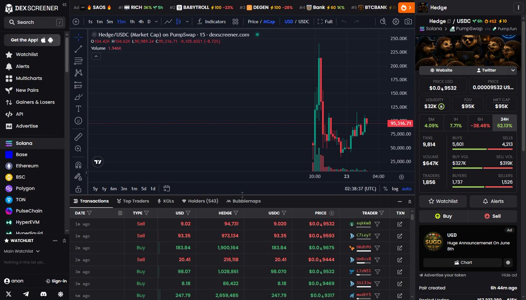Click the Sell button
526x300 pixels.
click(x=492, y=216)
